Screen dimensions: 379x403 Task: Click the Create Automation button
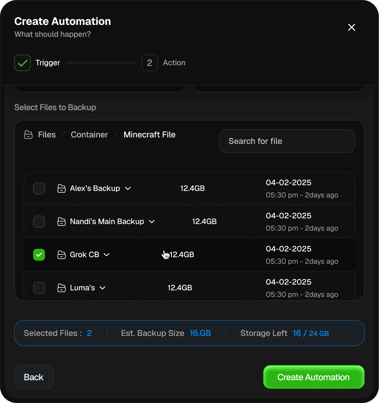coord(314,377)
